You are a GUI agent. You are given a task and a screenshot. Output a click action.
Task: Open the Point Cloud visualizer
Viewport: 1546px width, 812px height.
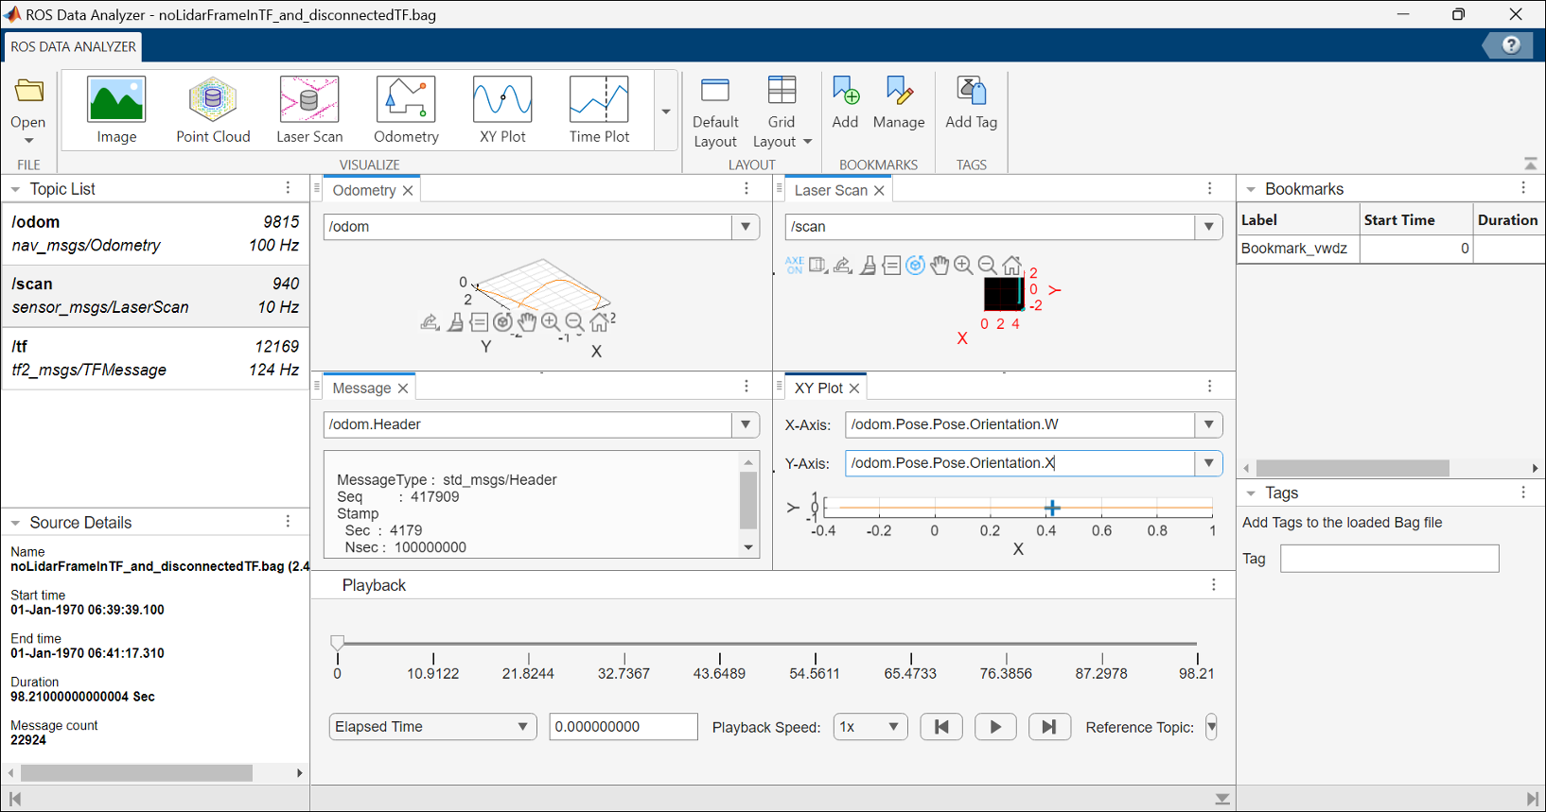213,110
